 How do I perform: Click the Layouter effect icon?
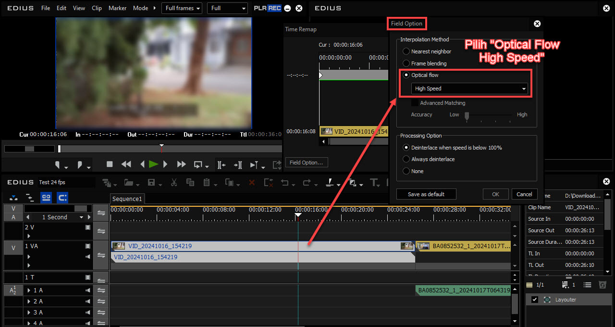[x=547, y=300]
